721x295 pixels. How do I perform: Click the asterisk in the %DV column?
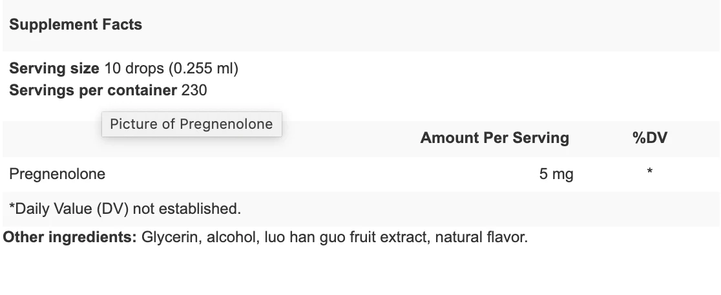click(649, 171)
